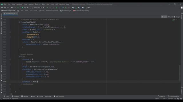Open the Gradle side panel
The width and height of the screenshot is (183, 102).
click(182, 16)
